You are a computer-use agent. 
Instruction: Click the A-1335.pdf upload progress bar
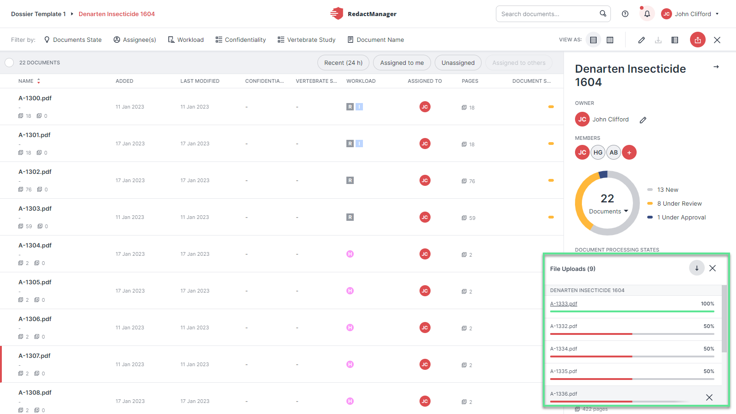click(632, 379)
